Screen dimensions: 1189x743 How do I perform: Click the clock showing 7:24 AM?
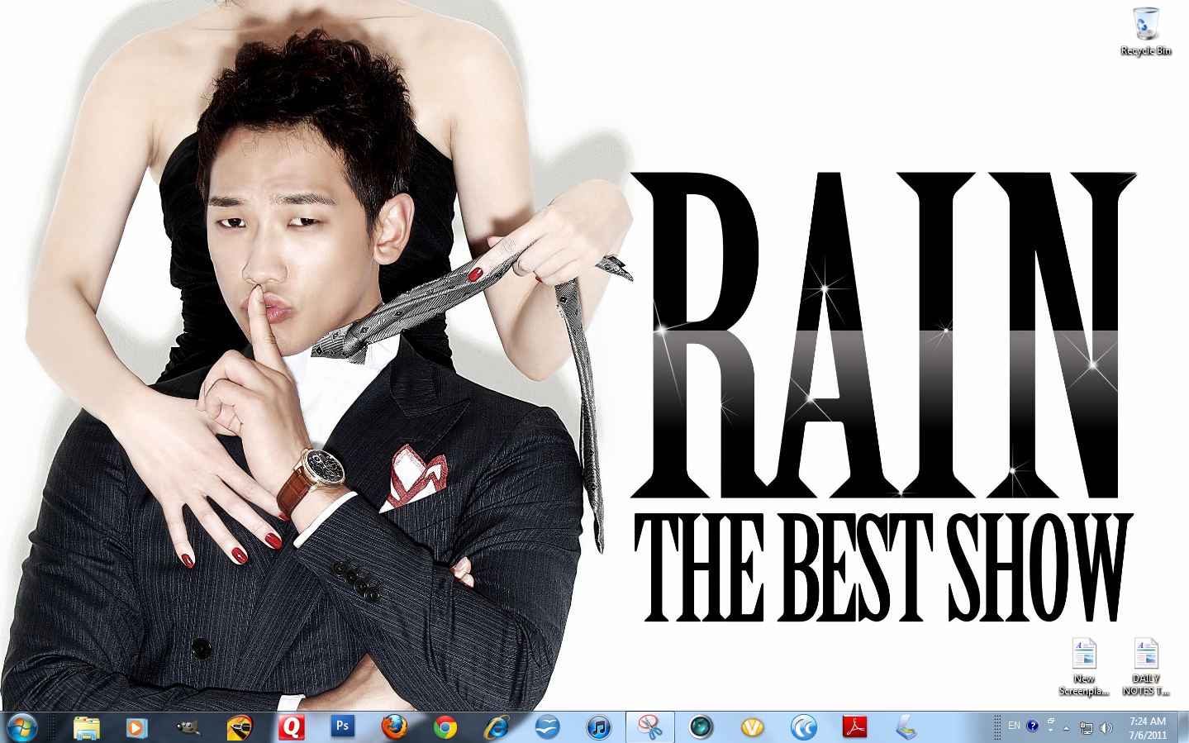[1147, 727]
